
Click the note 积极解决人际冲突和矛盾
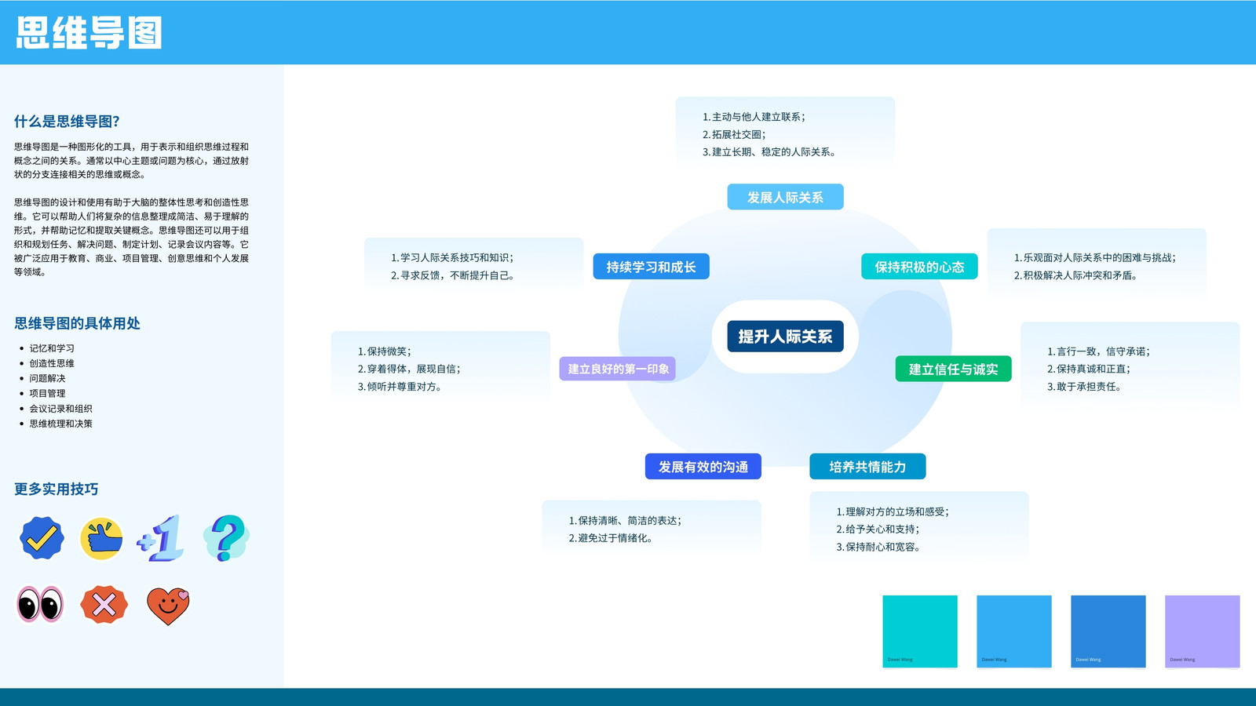(1075, 275)
